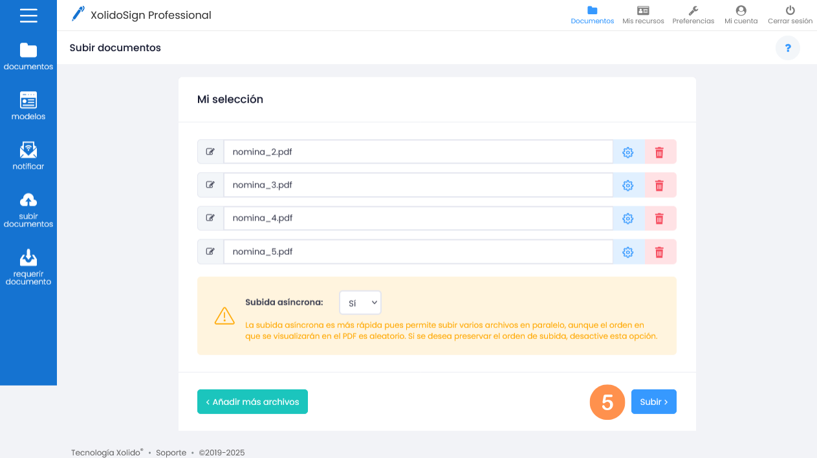Open Preferencias from the top toolbar
817x458 pixels.
[x=693, y=14]
